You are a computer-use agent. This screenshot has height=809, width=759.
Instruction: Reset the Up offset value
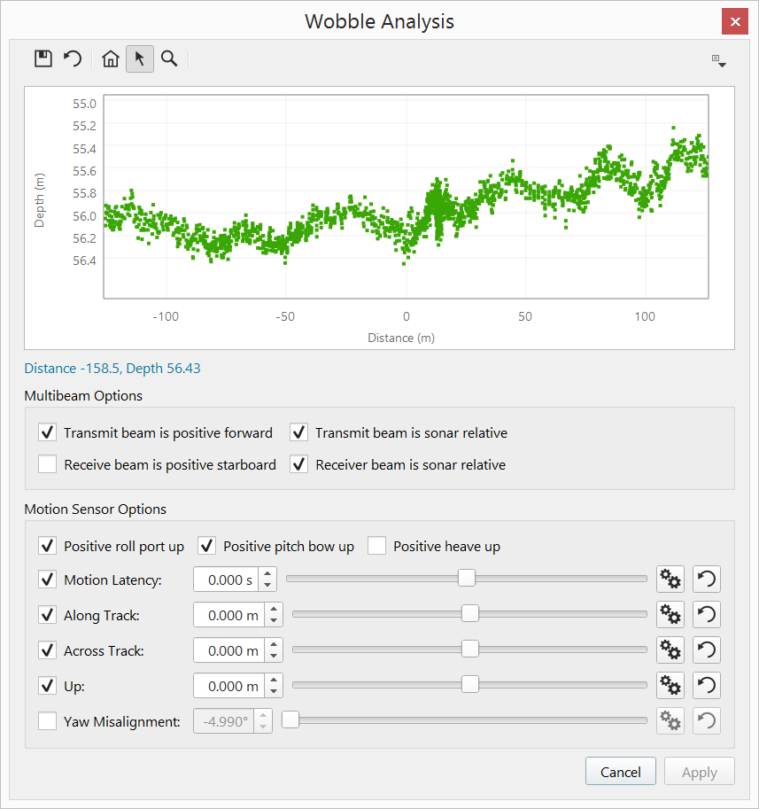pyautogui.click(x=706, y=686)
